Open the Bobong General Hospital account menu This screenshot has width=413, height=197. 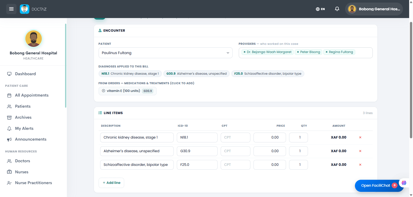[x=374, y=9]
